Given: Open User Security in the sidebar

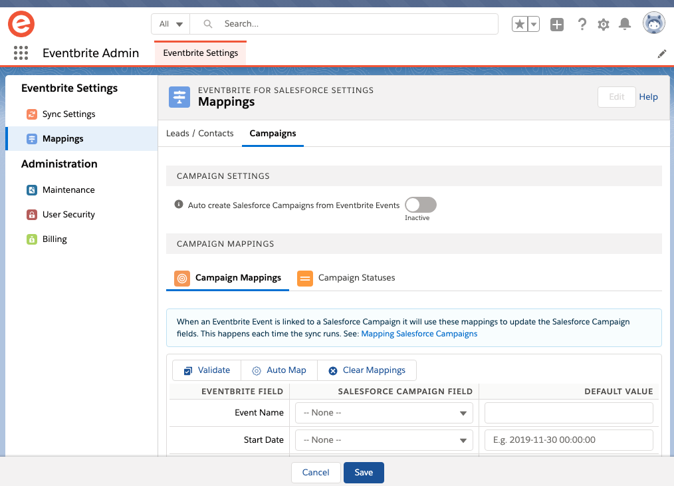Looking at the screenshot, I should tap(82, 214).
